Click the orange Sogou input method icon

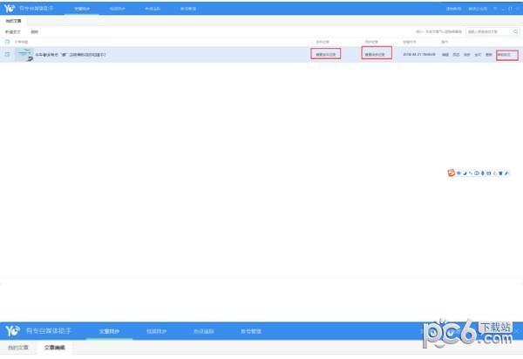(x=451, y=173)
